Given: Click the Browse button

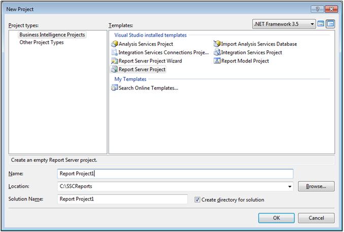Looking at the screenshot, I should click(316, 187).
